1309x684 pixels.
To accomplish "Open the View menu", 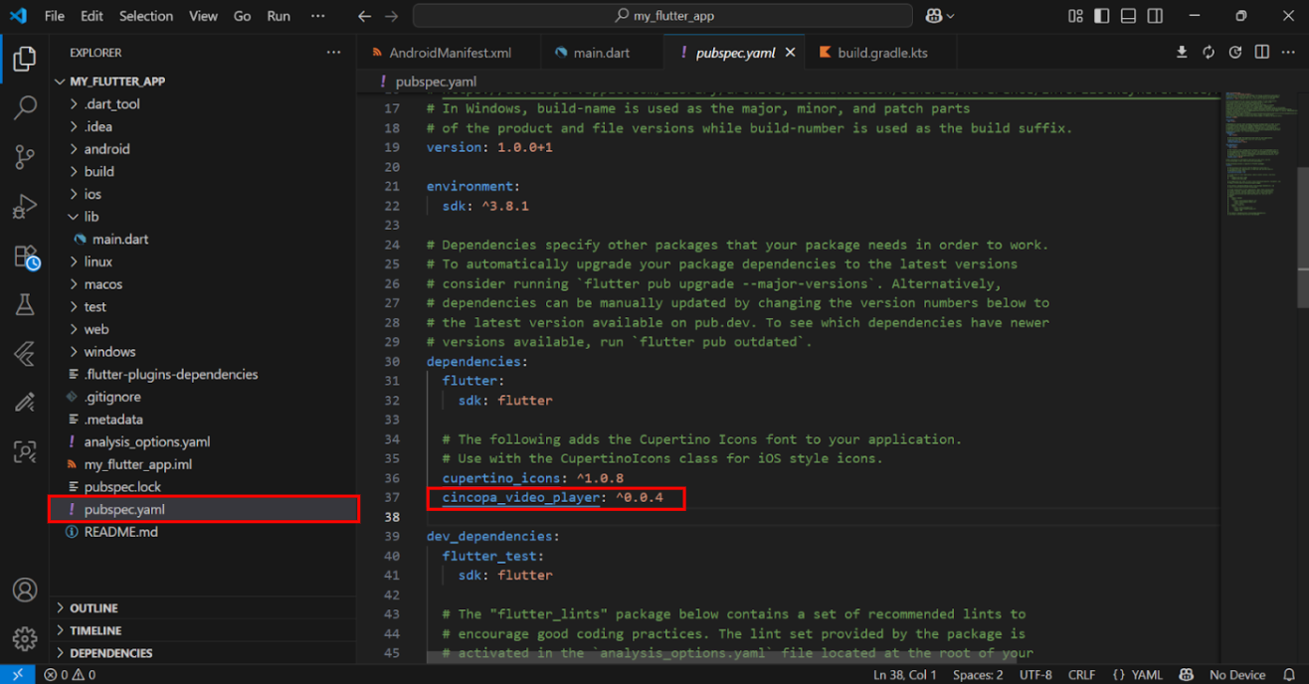I will 203,16.
